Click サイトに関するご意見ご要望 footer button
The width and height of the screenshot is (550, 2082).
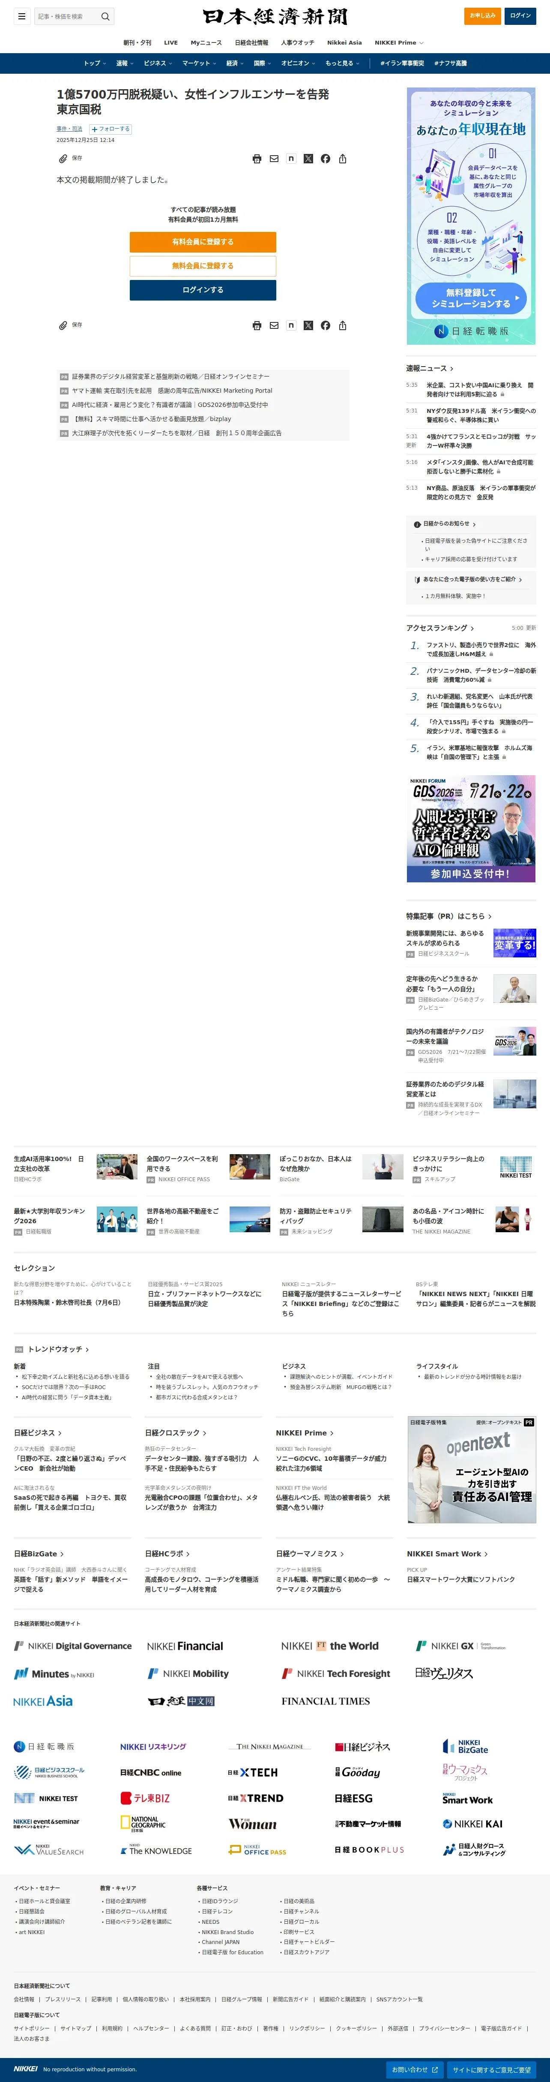coord(492,2069)
